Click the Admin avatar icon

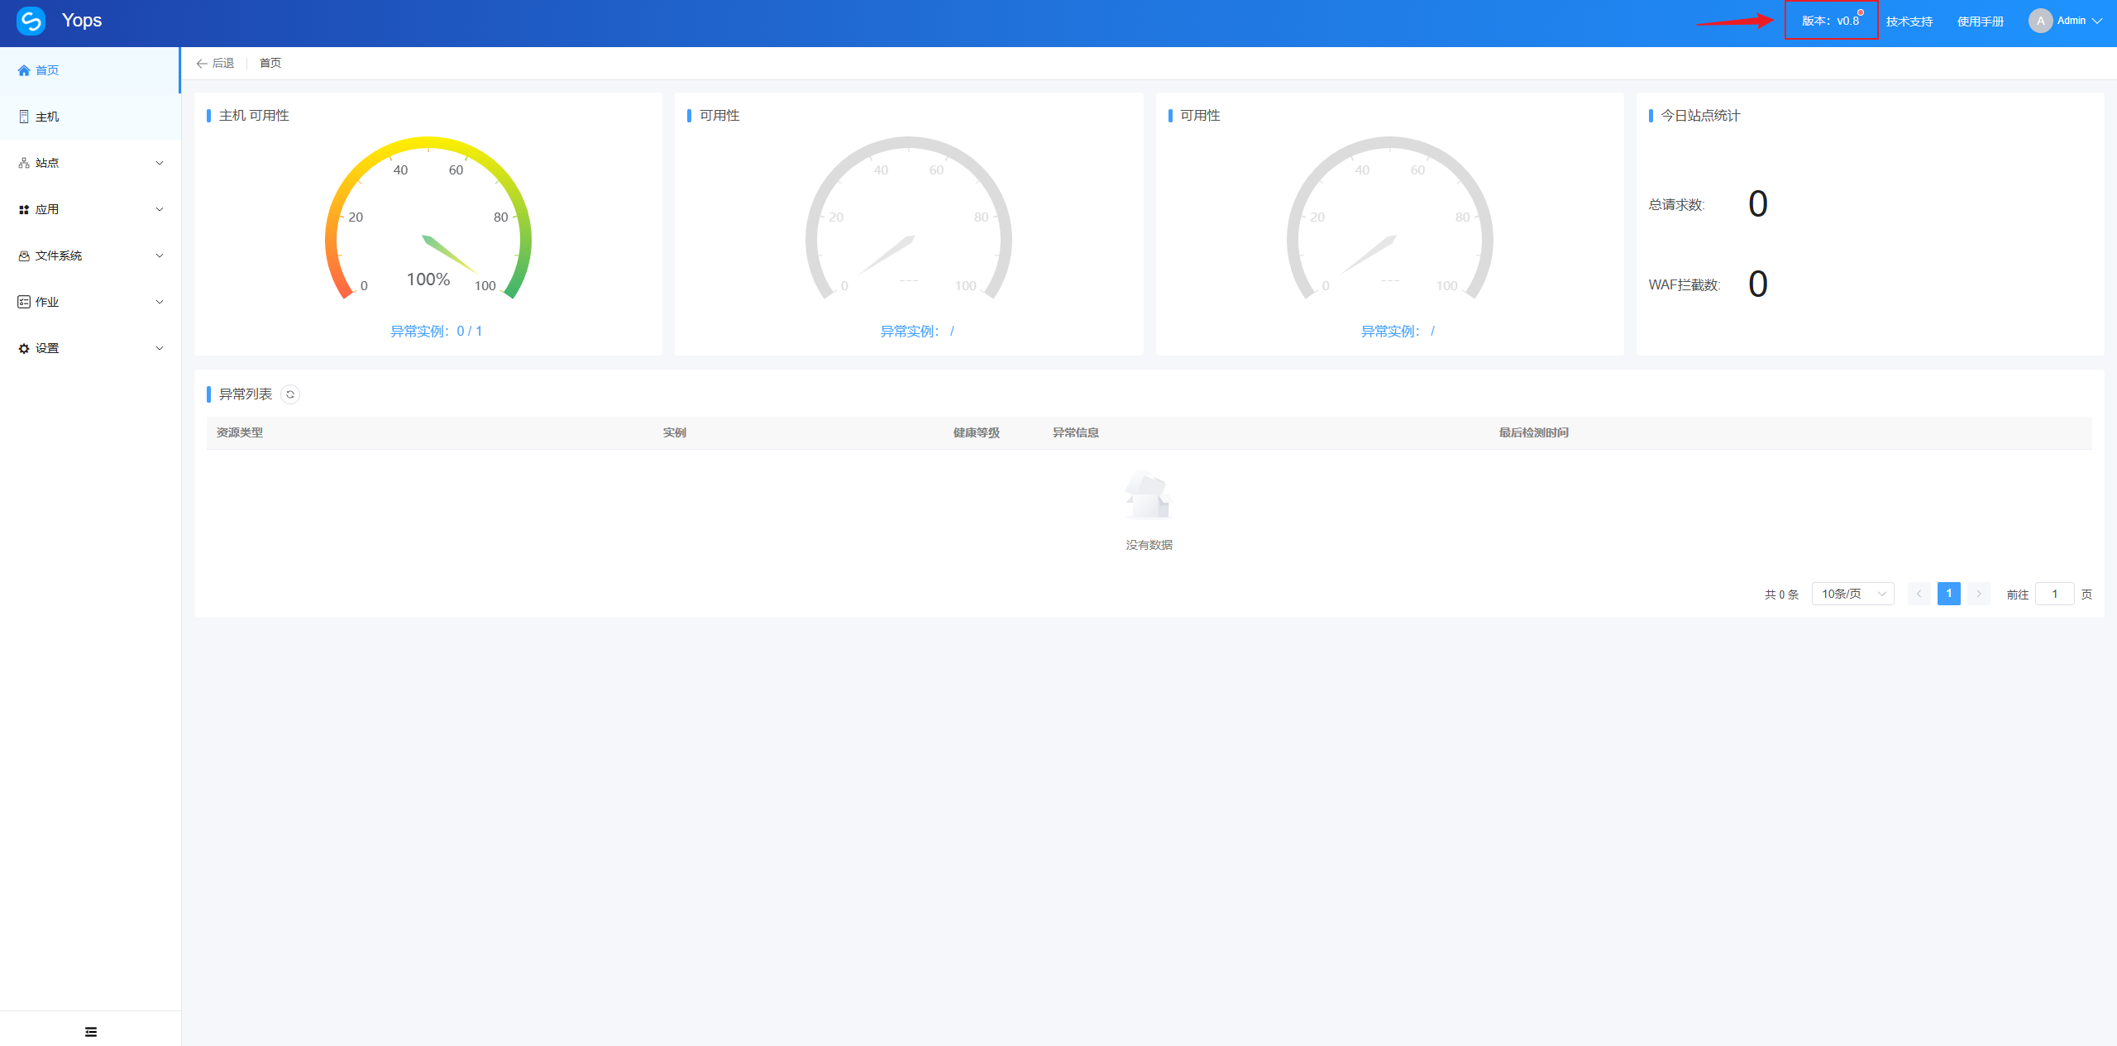point(2040,21)
